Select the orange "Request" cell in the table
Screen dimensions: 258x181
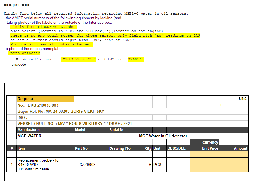(45, 99)
